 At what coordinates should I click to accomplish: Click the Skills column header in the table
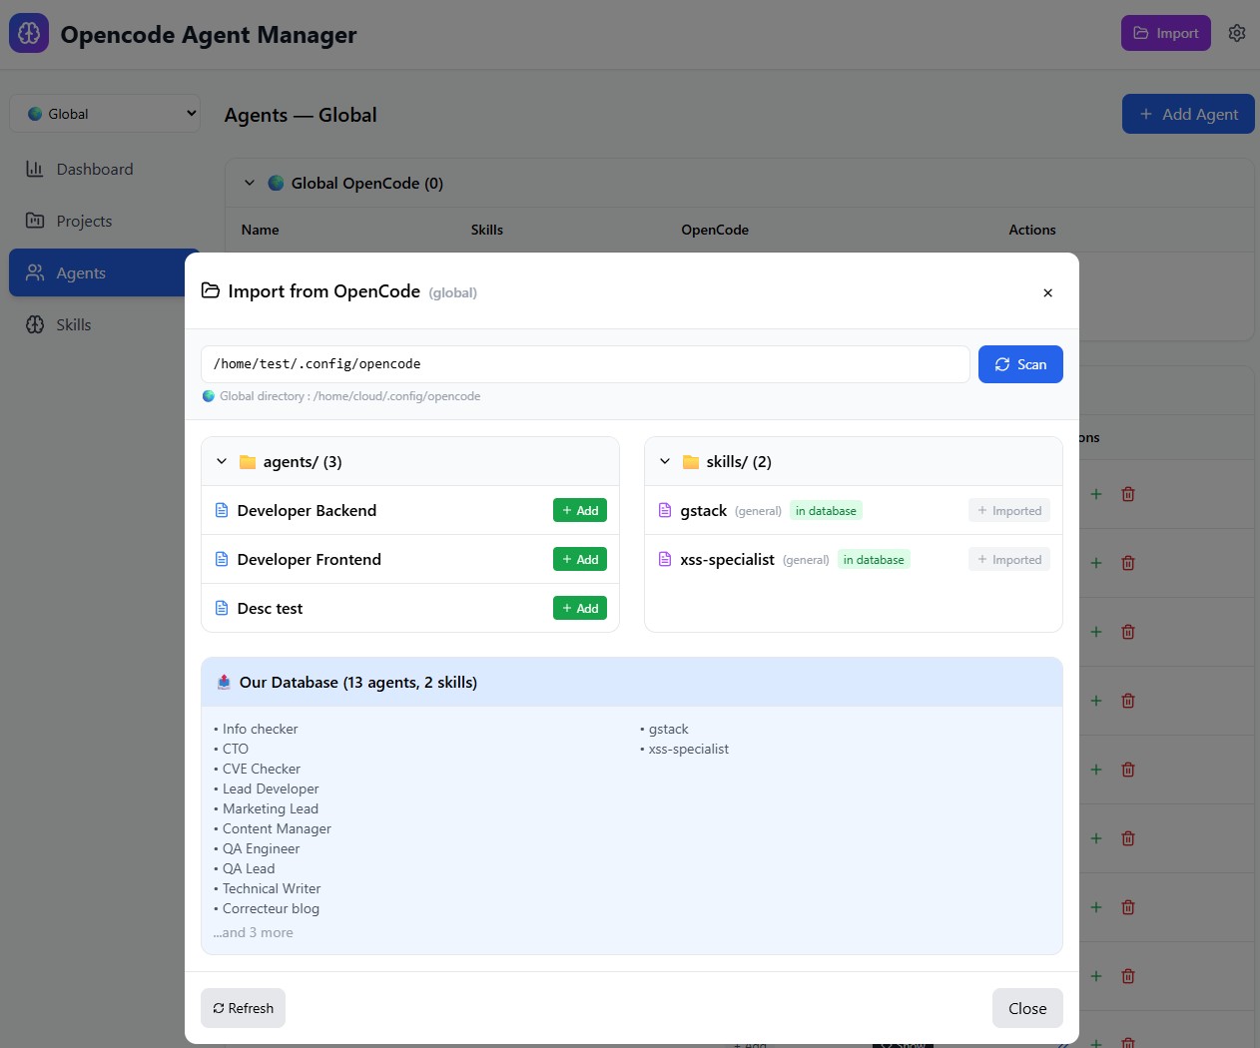pyautogui.click(x=487, y=230)
